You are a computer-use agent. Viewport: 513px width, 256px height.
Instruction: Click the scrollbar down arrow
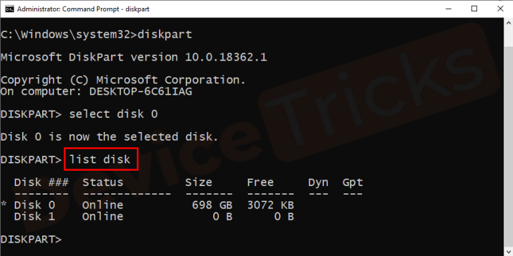point(508,251)
